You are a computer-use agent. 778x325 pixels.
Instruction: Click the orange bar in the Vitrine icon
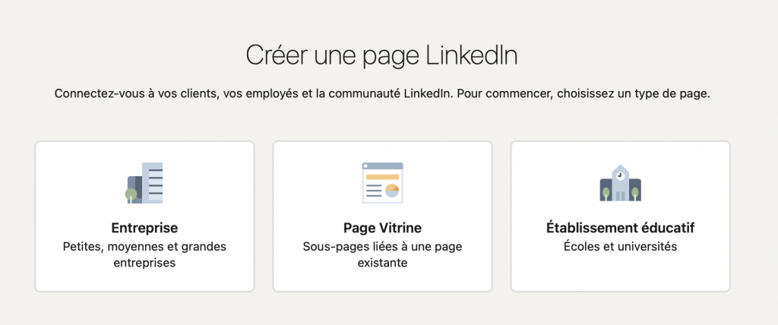click(x=381, y=178)
